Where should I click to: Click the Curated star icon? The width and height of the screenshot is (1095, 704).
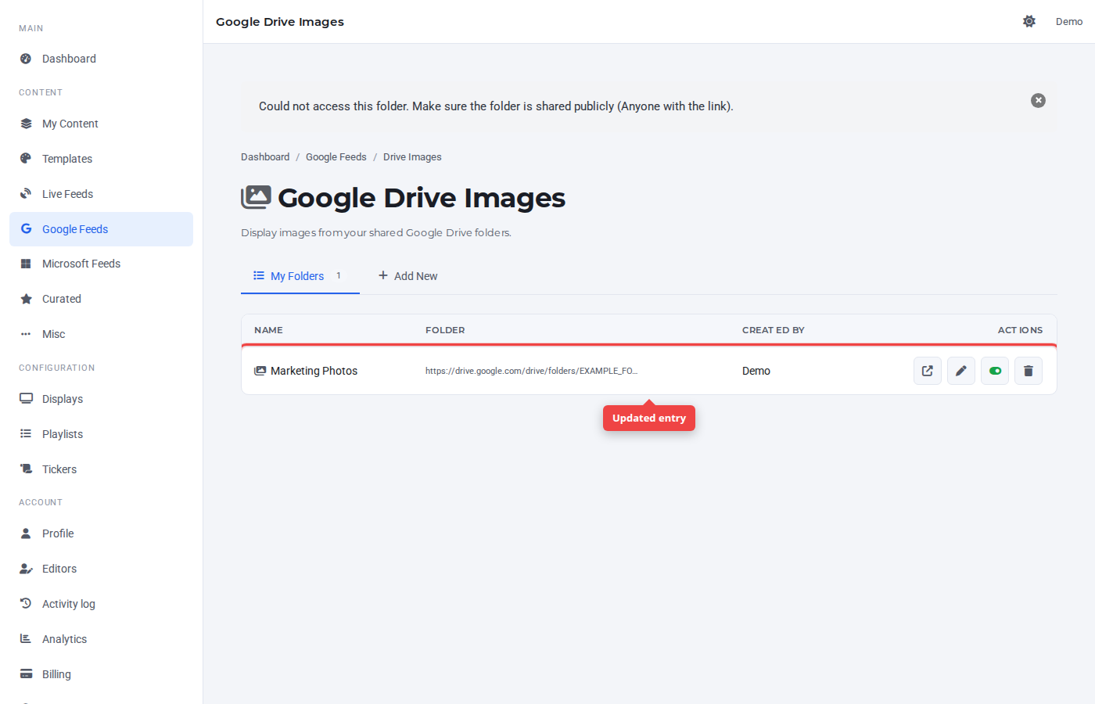point(26,299)
